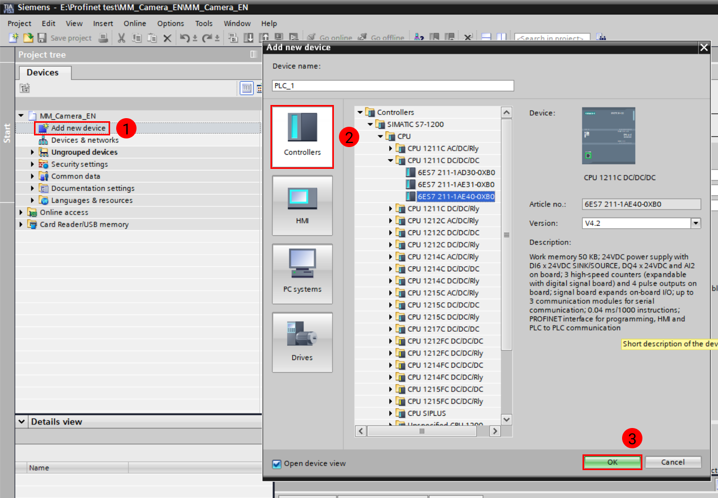Click the device tree scroll-right arrow
This screenshot has height=498, width=718.
point(495,431)
